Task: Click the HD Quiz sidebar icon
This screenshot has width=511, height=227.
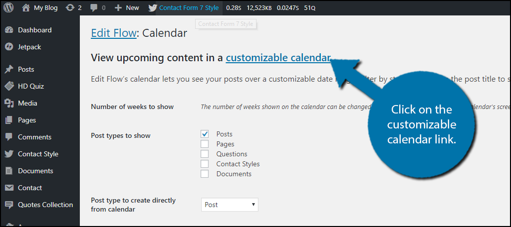Action: (x=9, y=86)
